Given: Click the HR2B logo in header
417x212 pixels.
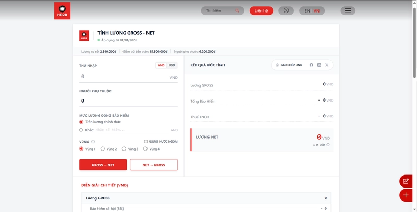Looking at the screenshot, I should point(62,10).
